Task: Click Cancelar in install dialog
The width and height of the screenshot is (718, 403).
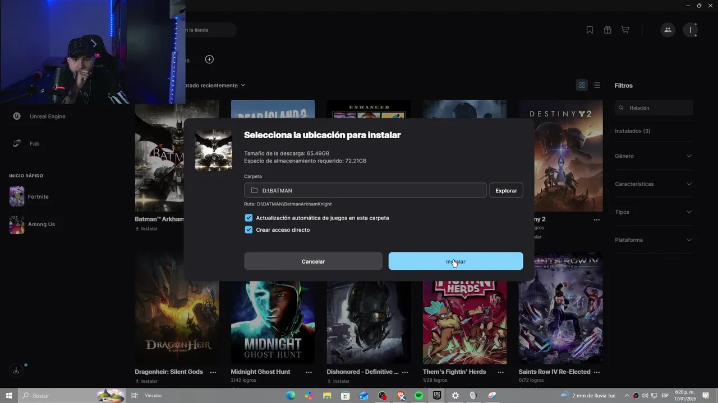Action: pyautogui.click(x=313, y=261)
